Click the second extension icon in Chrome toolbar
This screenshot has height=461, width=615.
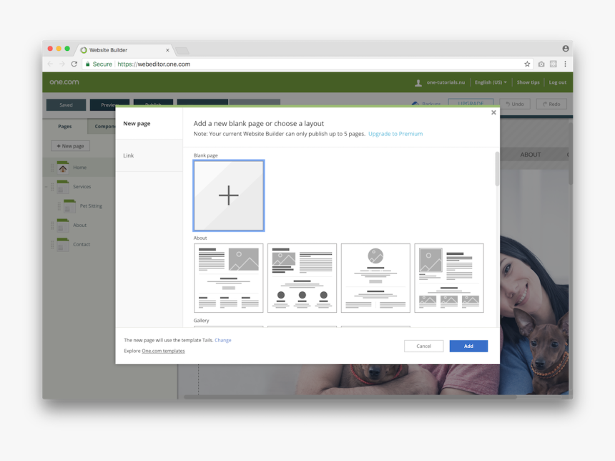tap(553, 64)
